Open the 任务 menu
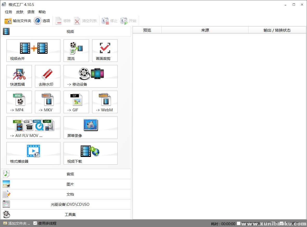 [x=9, y=12]
